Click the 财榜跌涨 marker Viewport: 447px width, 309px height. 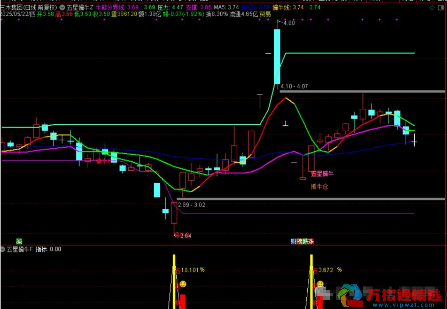coord(302,241)
